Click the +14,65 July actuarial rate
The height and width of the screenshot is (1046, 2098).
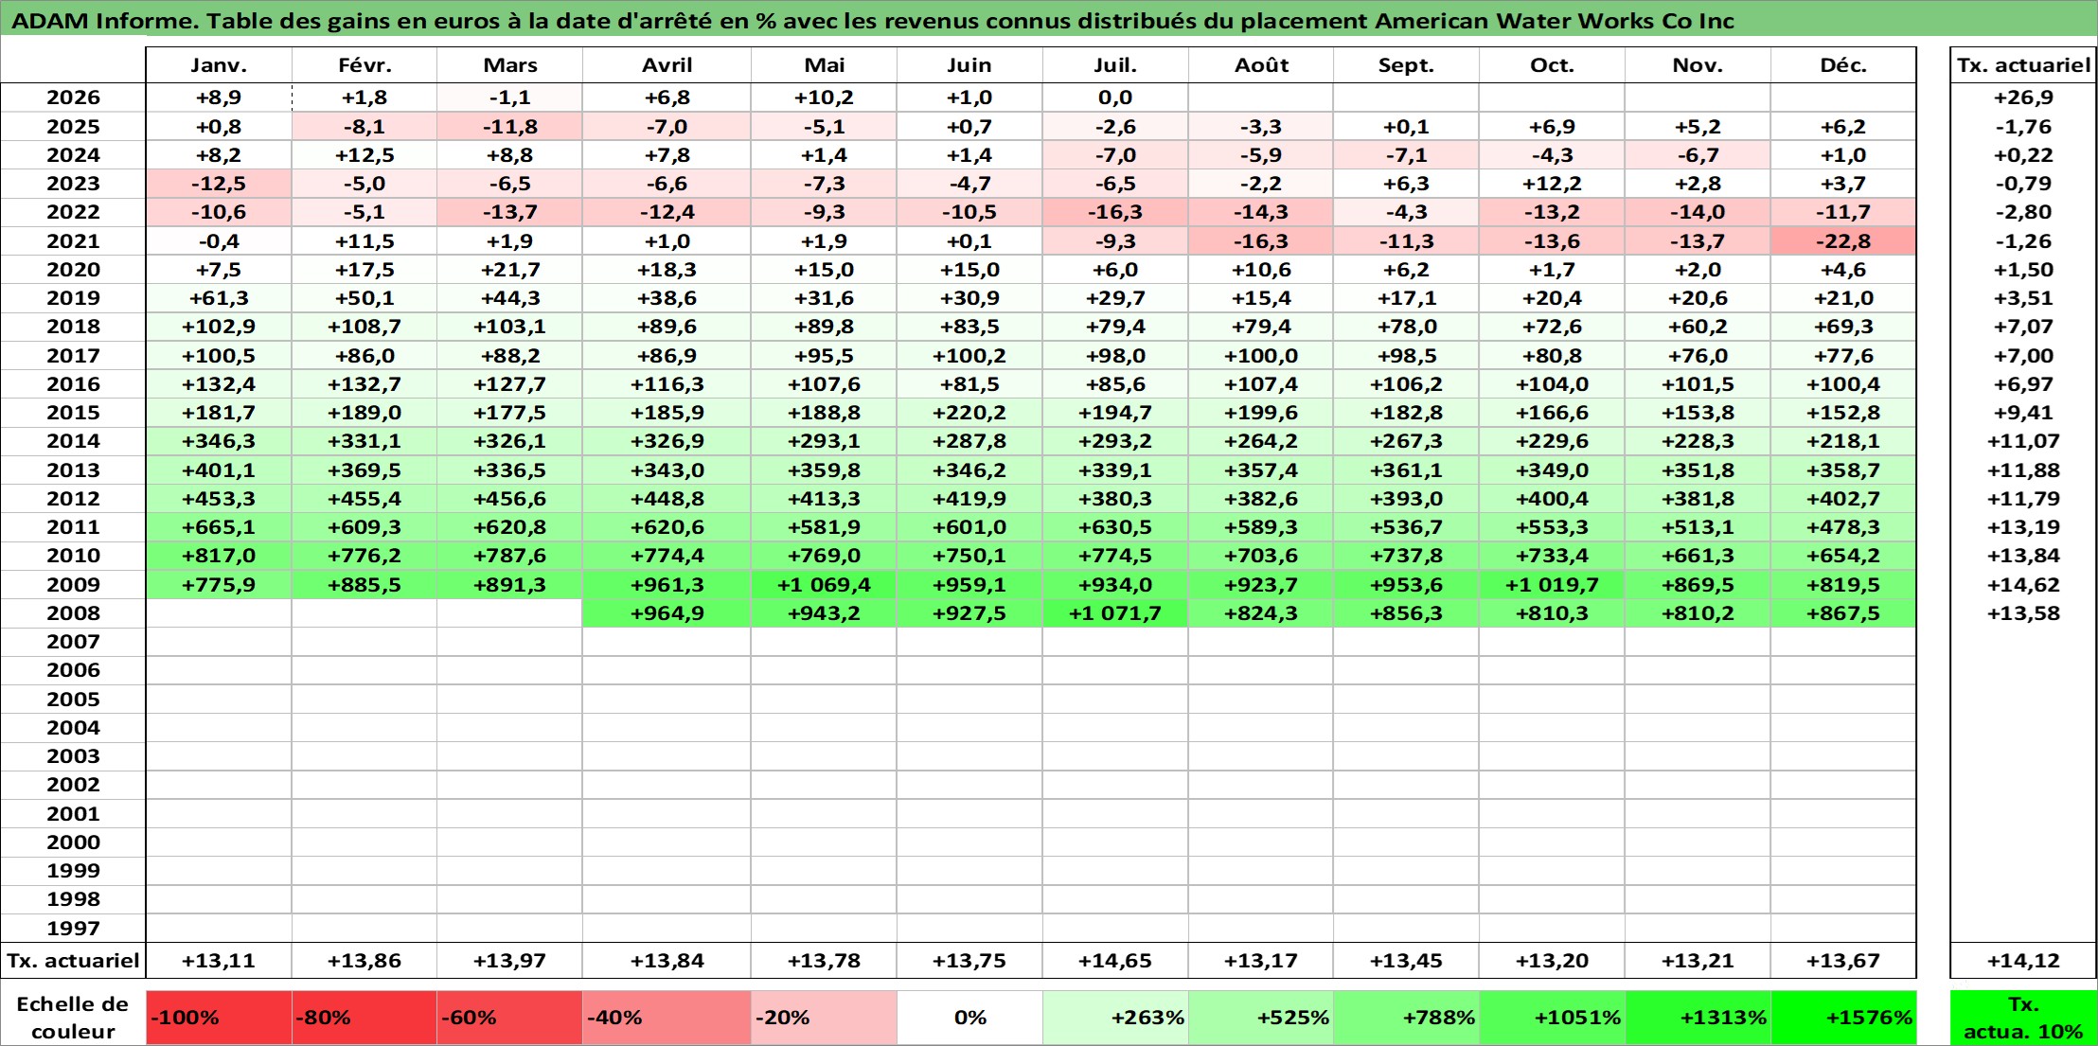pyautogui.click(x=1115, y=961)
